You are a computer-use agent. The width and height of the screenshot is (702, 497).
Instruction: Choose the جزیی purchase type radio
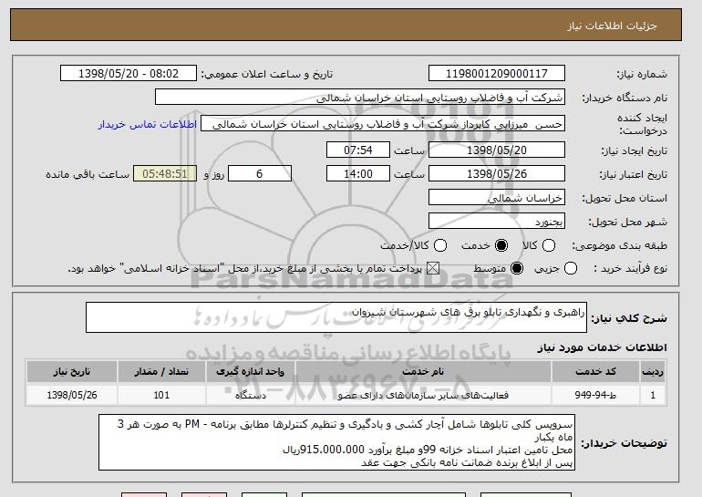pyautogui.click(x=571, y=268)
